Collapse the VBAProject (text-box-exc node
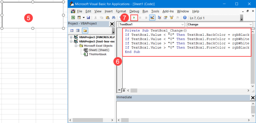 (x=71, y=41)
